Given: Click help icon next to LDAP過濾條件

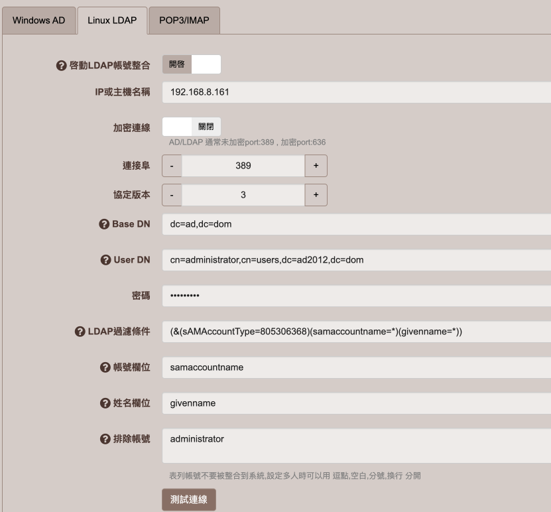Looking at the screenshot, I should tap(79, 332).
